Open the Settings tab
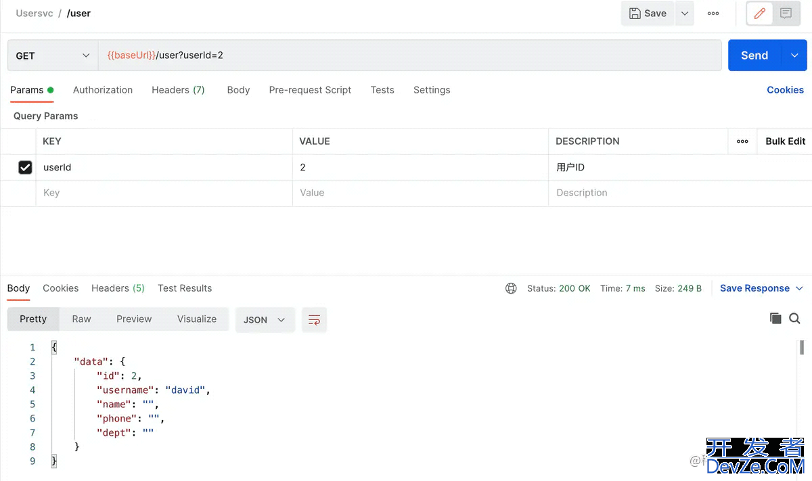 pyautogui.click(x=432, y=90)
